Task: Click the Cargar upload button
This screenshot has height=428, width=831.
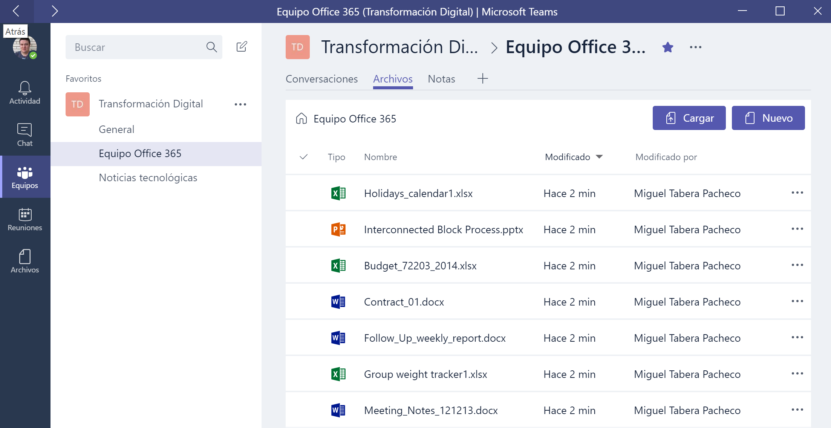Action: click(x=689, y=118)
